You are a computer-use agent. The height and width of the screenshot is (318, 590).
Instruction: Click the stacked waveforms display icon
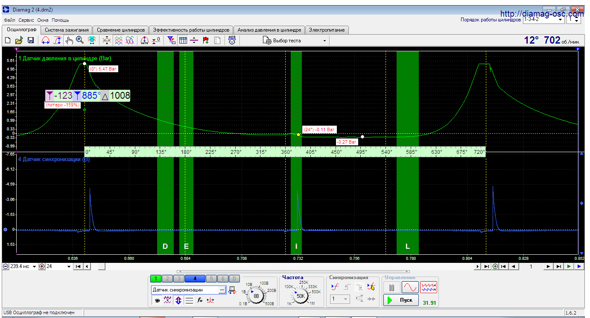[119, 41]
